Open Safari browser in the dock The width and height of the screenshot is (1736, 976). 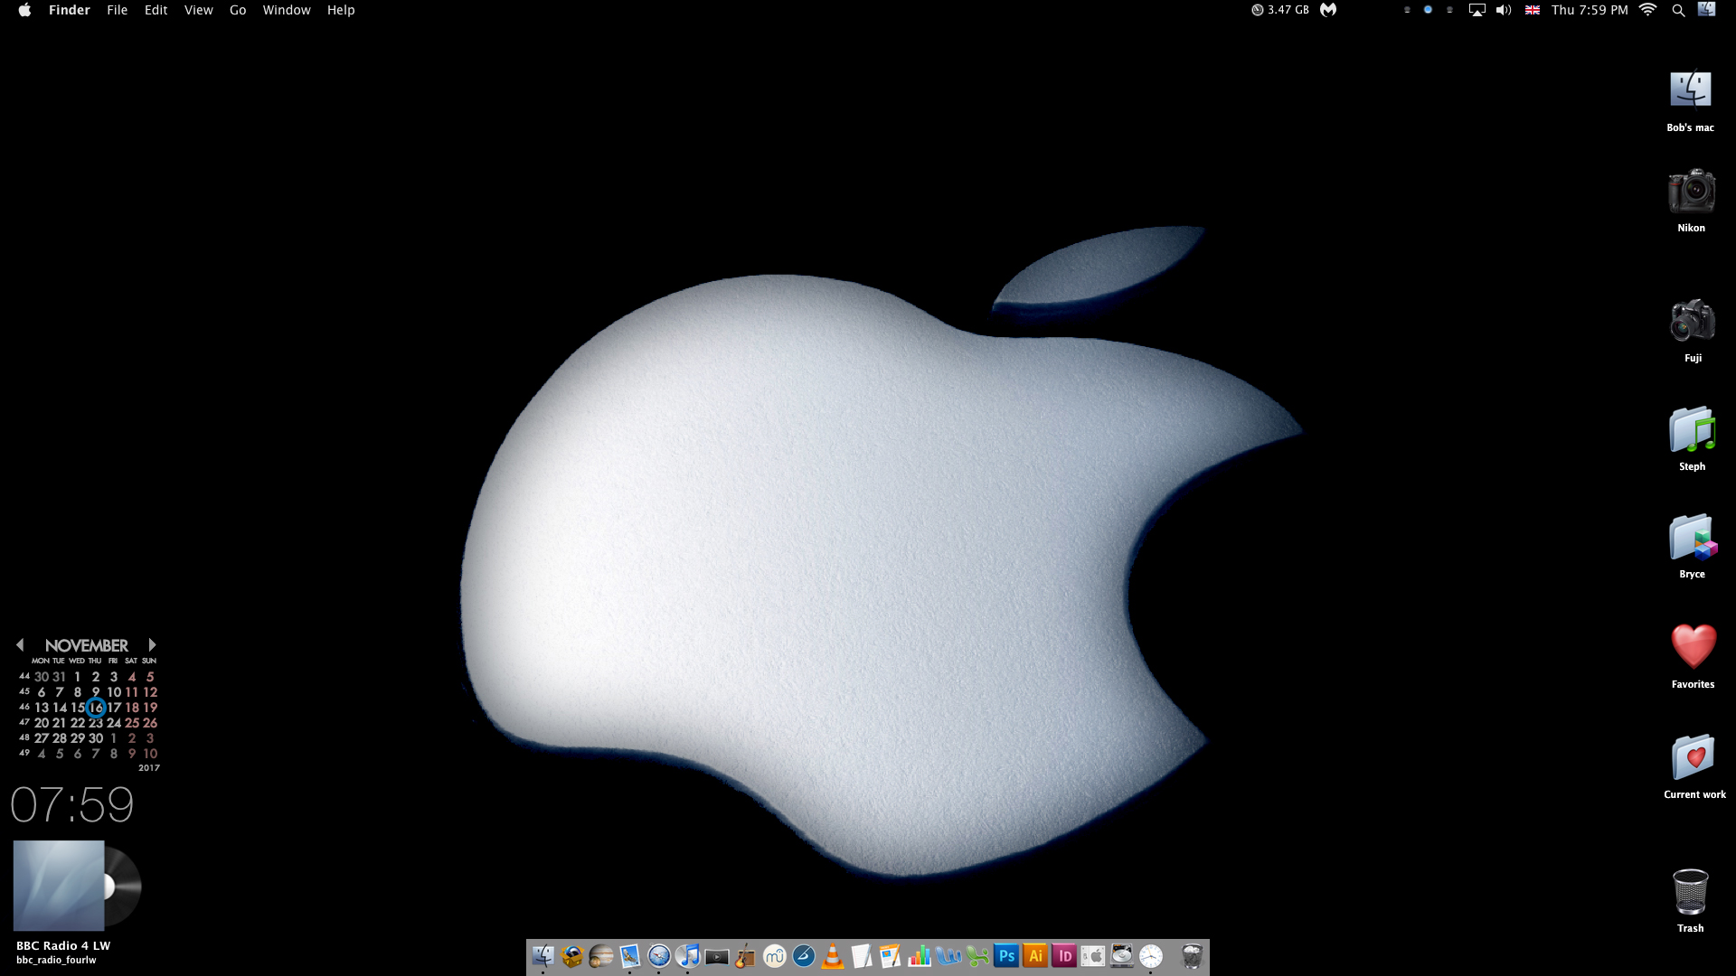click(659, 956)
